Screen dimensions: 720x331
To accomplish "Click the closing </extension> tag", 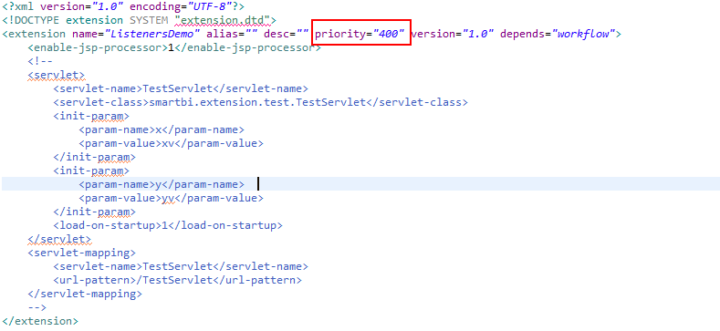I will [40, 321].
